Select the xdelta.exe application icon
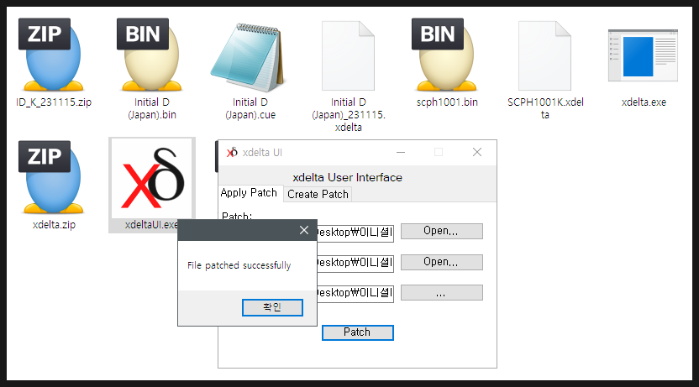699x387 pixels. pyautogui.click(x=643, y=55)
